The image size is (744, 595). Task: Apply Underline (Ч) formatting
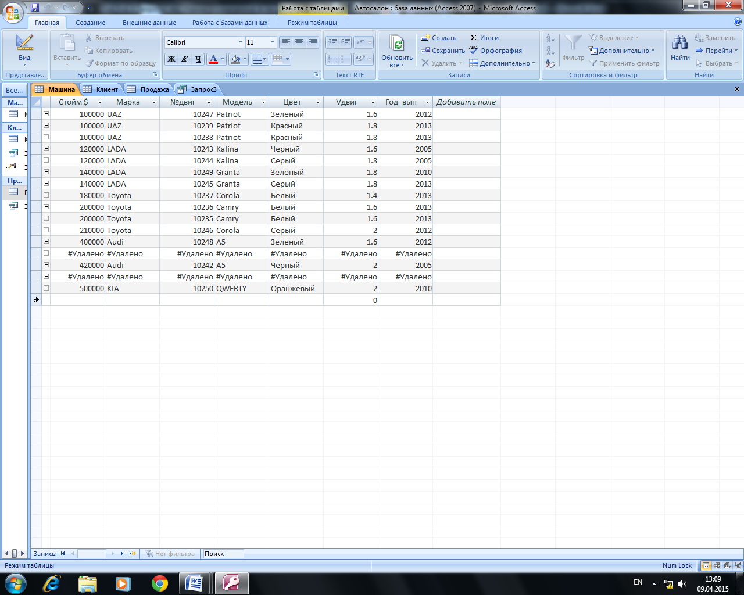pos(198,59)
